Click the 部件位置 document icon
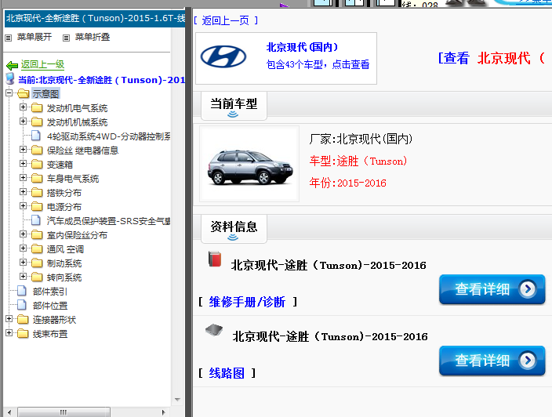 [x=22, y=306]
